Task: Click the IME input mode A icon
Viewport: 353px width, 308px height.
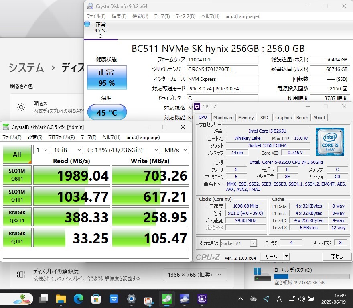Action: point(279,299)
